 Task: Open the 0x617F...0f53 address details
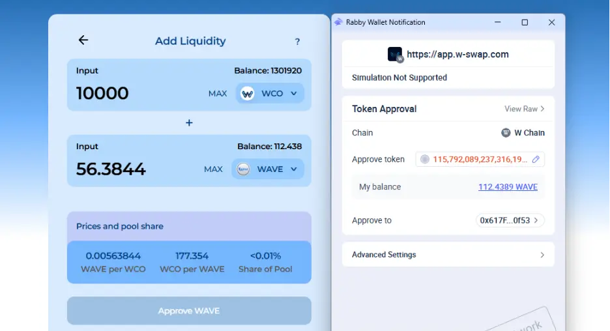pyautogui.click(x=510, y=220)
